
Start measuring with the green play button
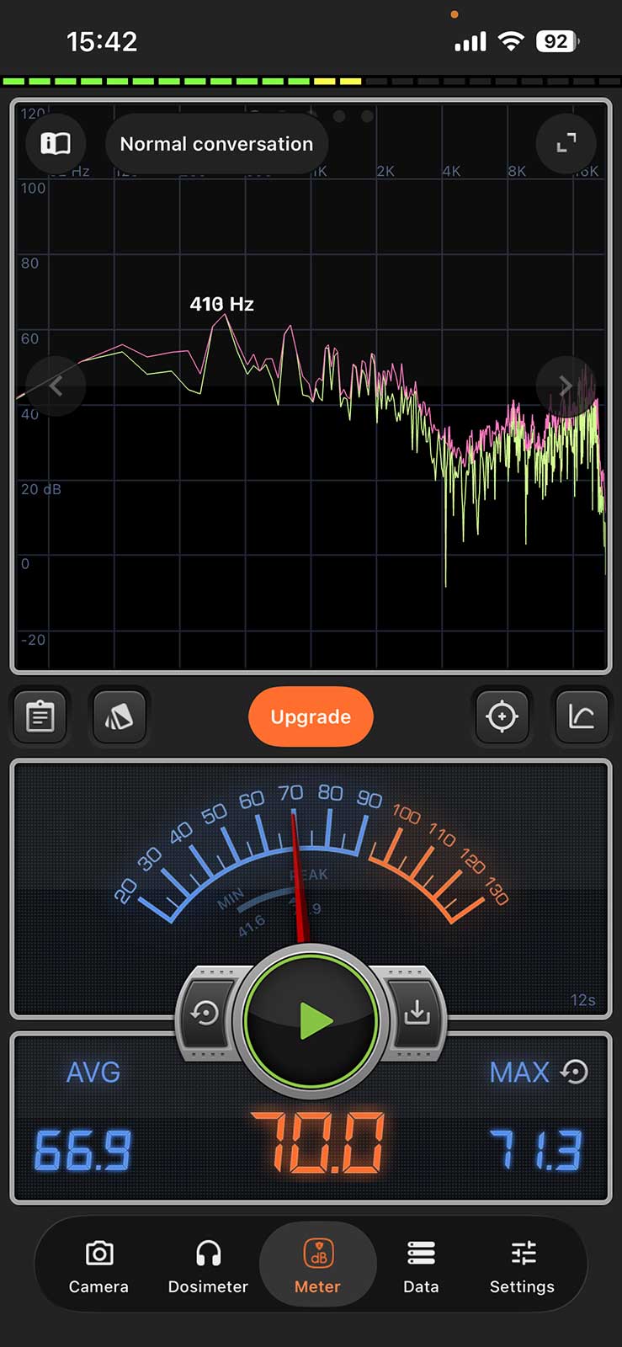click(312, 1020)
